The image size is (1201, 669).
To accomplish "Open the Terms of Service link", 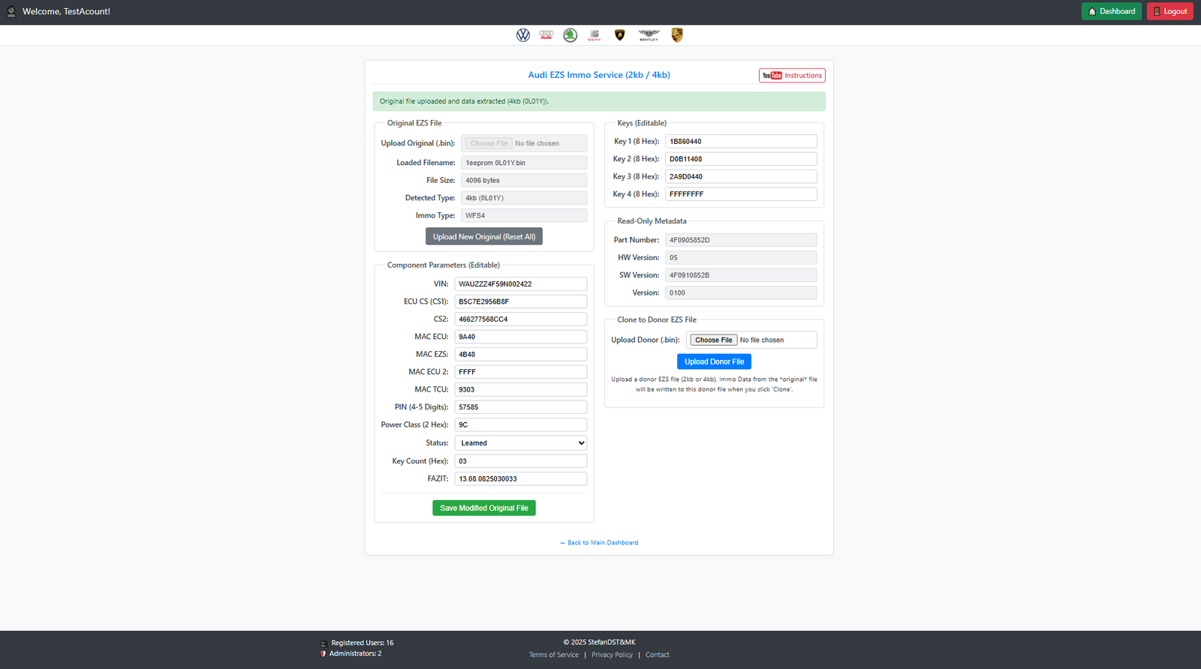I will (554, 655).
